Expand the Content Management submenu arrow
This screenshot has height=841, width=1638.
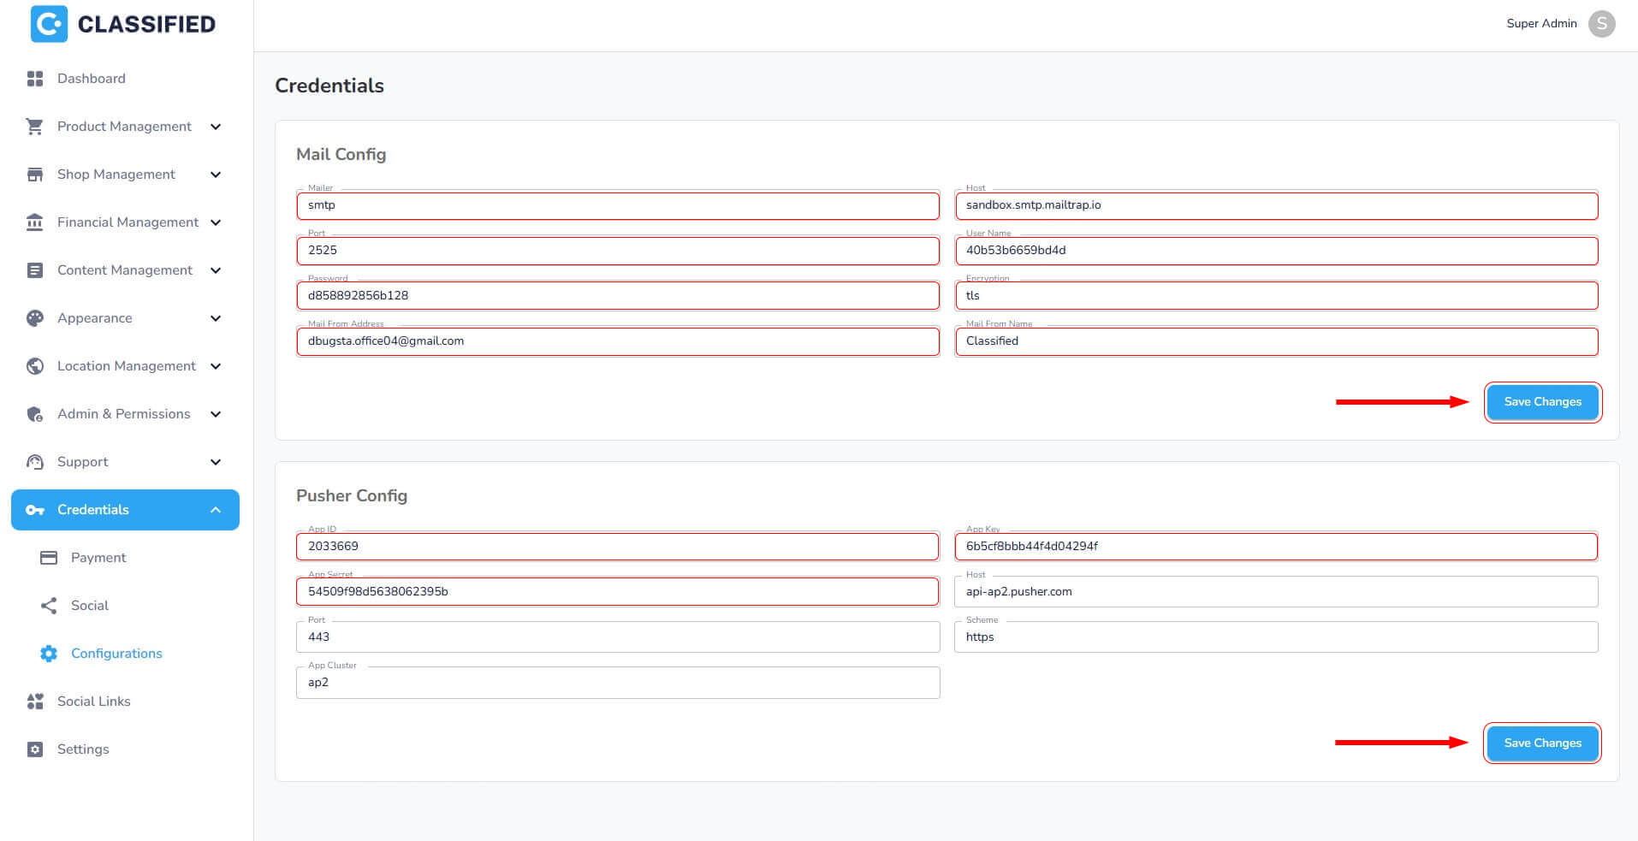(x=216, y=270)
